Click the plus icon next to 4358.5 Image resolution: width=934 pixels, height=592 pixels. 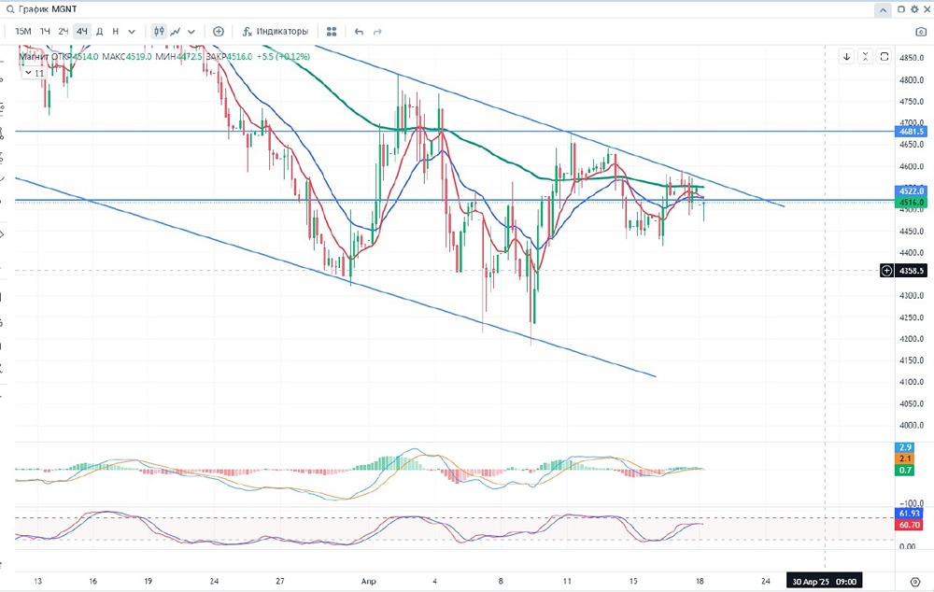[x=887, y=271]
